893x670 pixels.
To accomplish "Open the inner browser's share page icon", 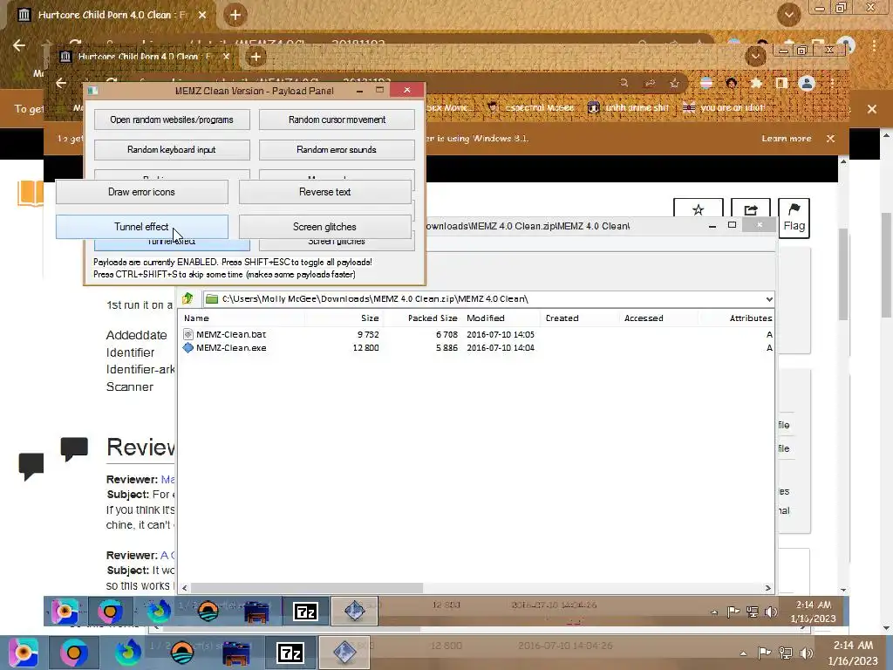I will pyautogui.click(x=649, y=83).
